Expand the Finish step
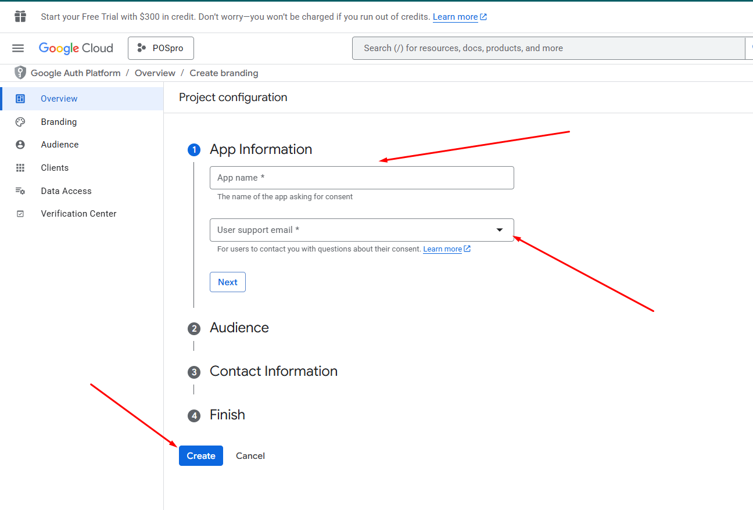The height and width of the screenshot is (510, 753). click(227, 415)
